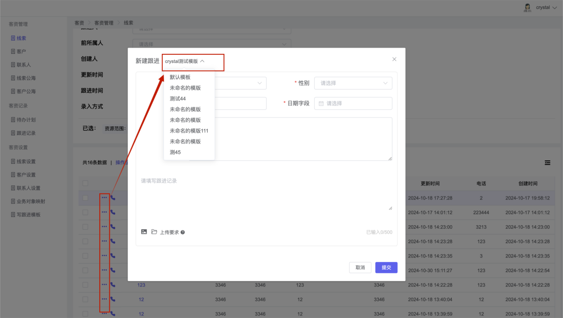Viewport: 563px width, 318px height.
Task: Open more actions for row with phone 223444
Action: pyautogui.click(x=104, y=212)
